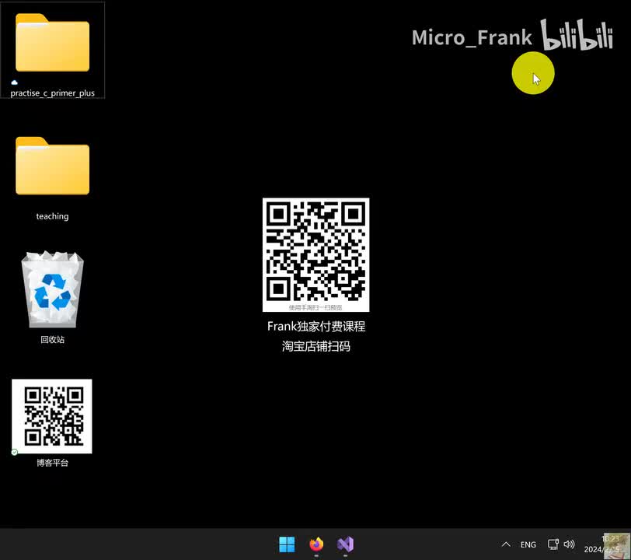Show hidden system tray icons
The image size is (631, 560).
(506, 544)
